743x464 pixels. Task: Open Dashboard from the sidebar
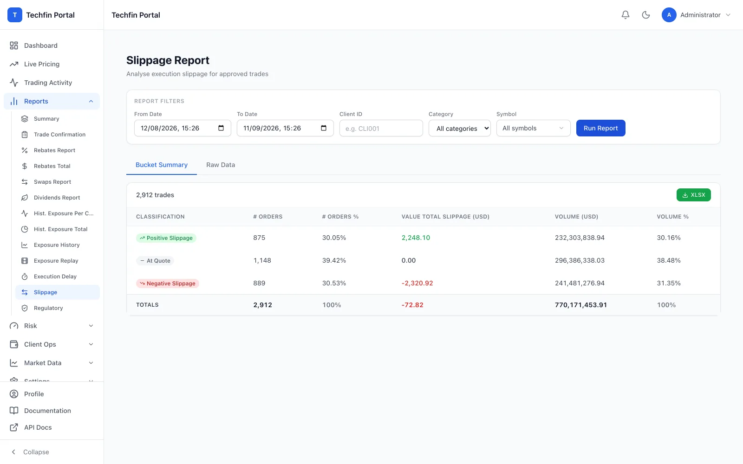click(x=52, y=45)
